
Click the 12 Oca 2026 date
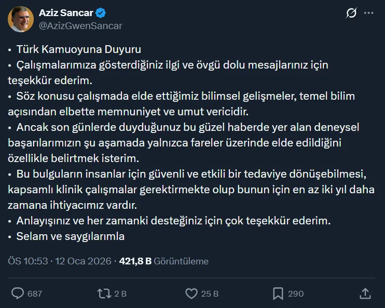[85, 261]
